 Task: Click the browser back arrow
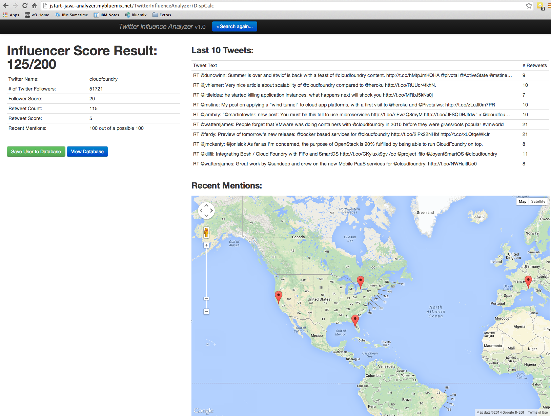(6, 5)
